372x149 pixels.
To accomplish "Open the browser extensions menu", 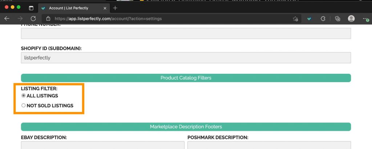I will (x=323, y=19).
